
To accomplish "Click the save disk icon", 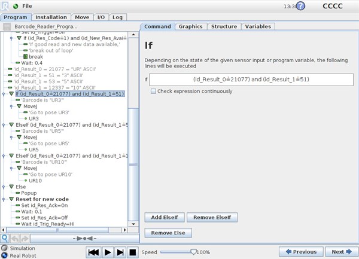I will tap(7, 26).
